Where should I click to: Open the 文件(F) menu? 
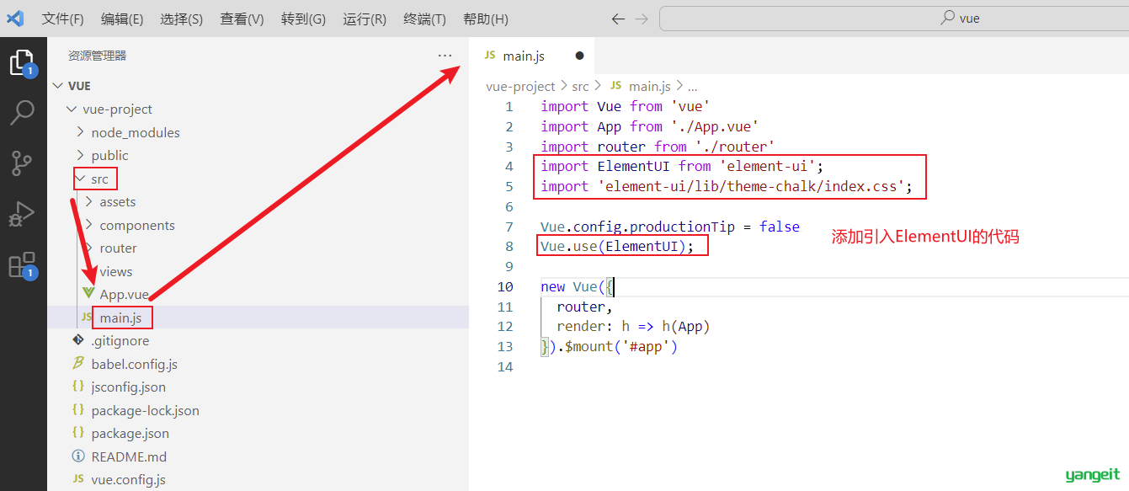click(x=63, y=19)
